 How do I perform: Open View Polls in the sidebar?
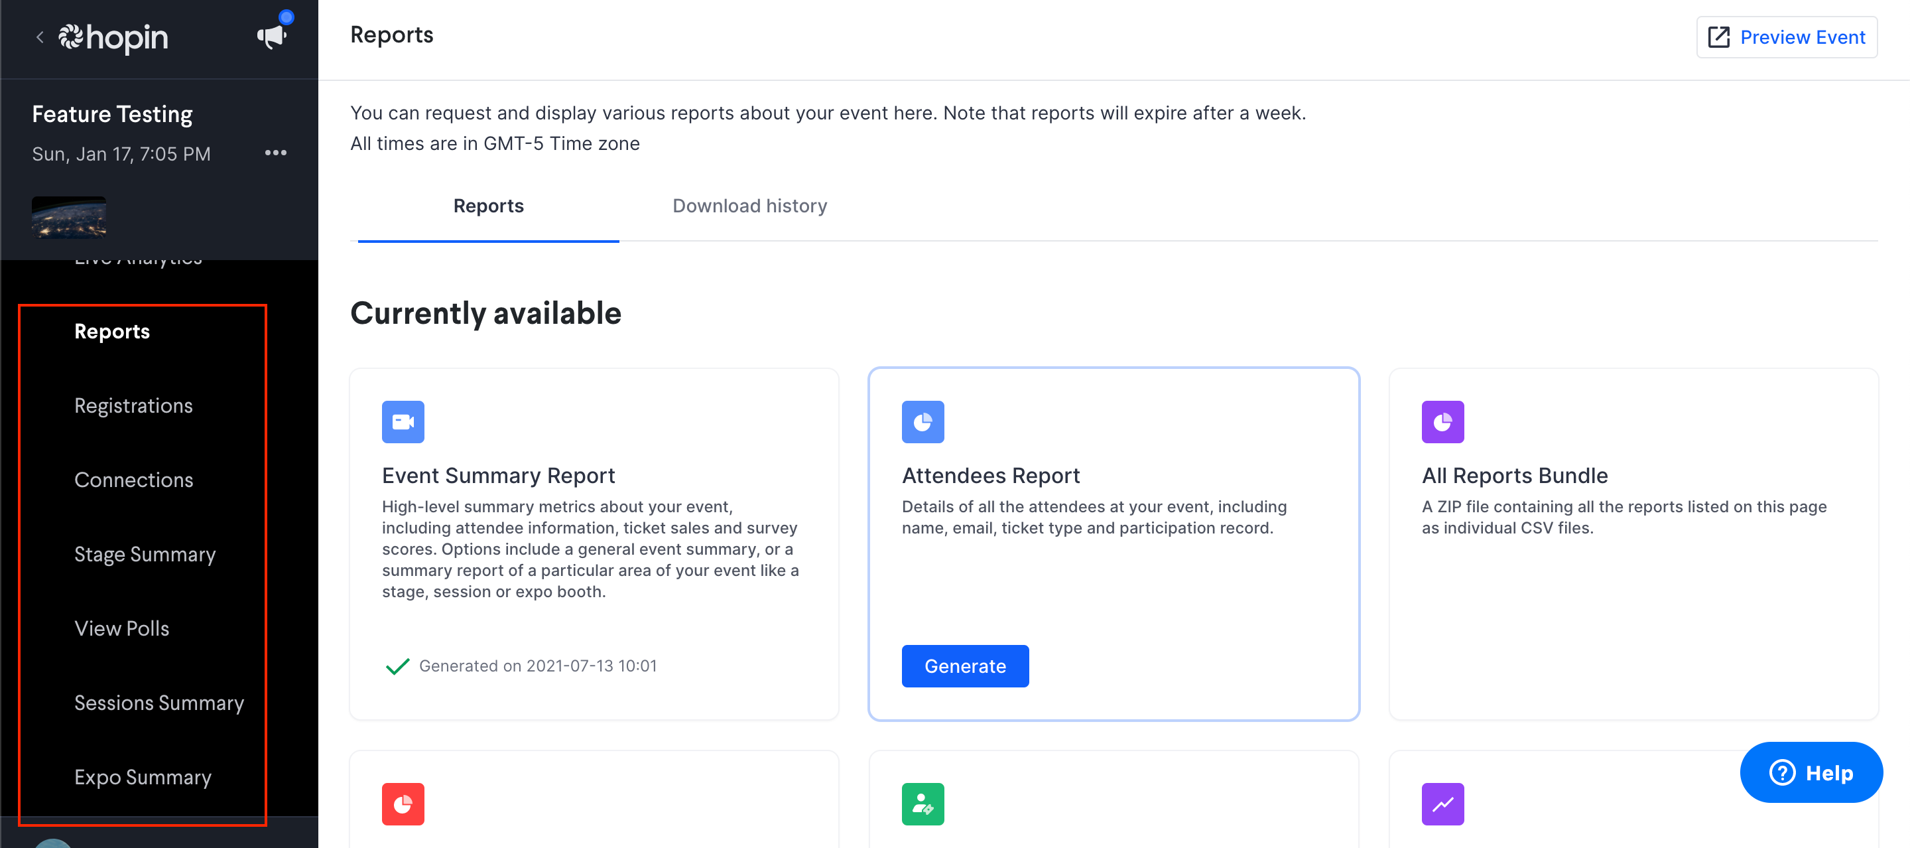pos(121,628)
